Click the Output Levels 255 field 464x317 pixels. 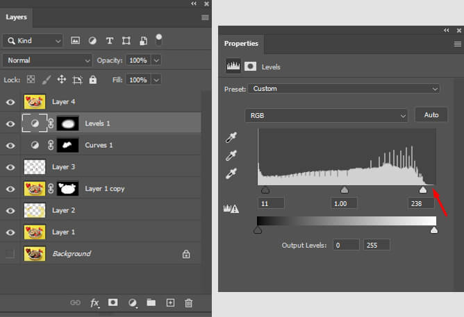[x=376, y=245]
